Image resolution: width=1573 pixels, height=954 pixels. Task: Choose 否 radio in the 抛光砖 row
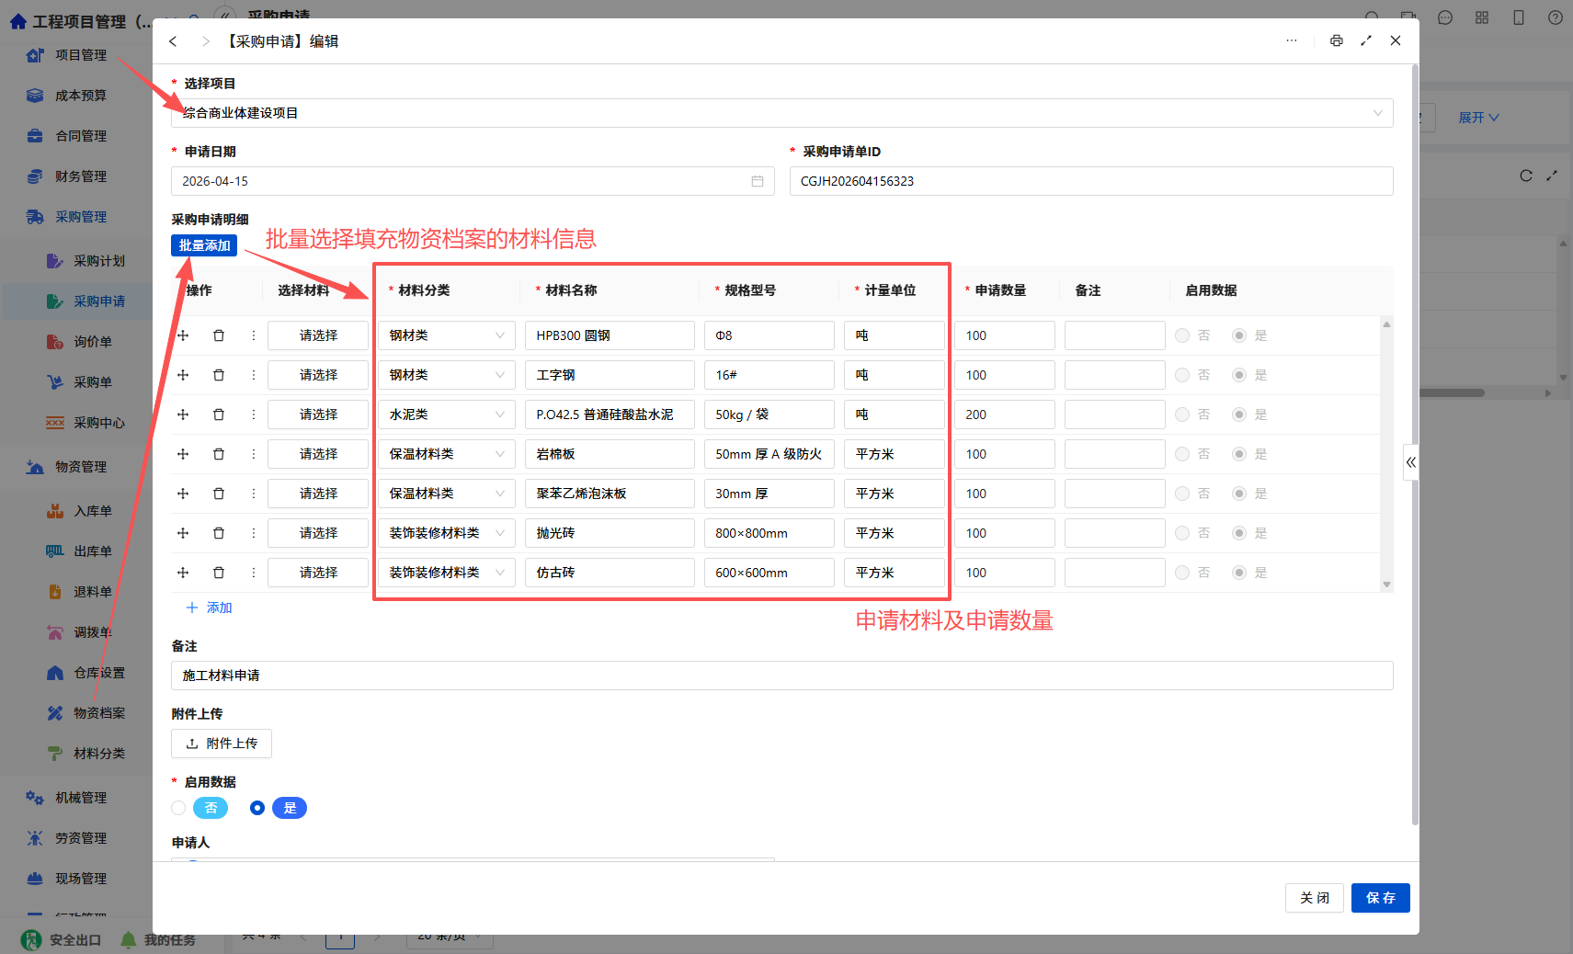coord(1182,533)
